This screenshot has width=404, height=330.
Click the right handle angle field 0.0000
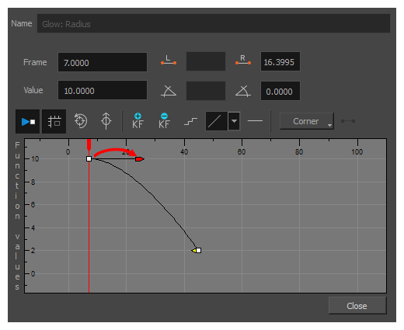pos(280,91)
